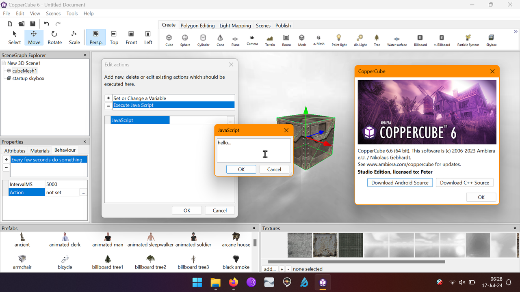Open the Tools menu
The height and width of the screenshot is (292, 520).
click(x=72, y=13)
